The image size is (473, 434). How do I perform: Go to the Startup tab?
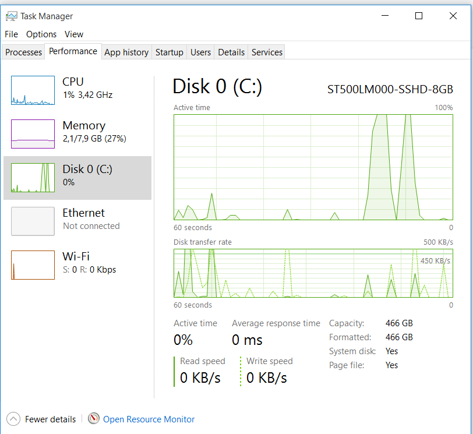point(170,52)
